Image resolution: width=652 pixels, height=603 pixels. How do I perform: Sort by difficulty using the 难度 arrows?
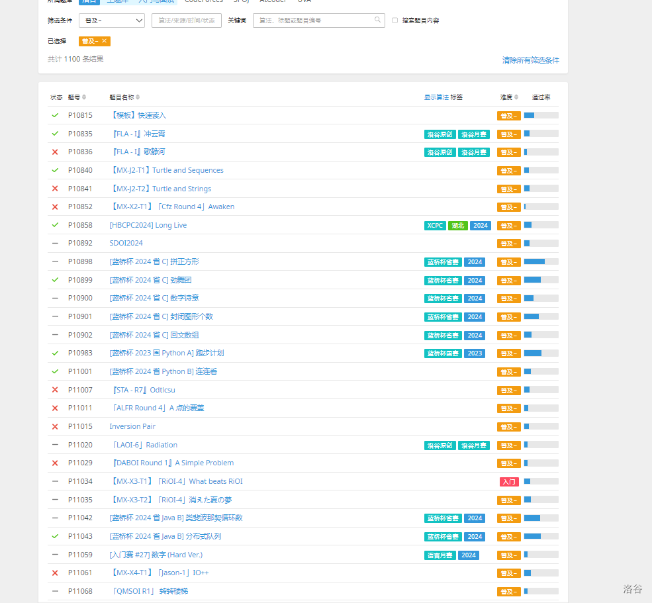pyautogui.click(x=516, y=97)
